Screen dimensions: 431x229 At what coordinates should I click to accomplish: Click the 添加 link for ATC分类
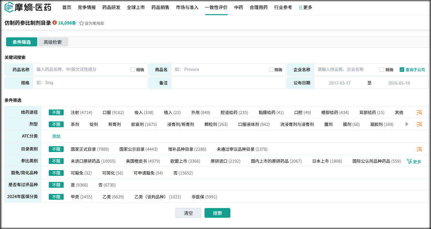click(56, 136)
